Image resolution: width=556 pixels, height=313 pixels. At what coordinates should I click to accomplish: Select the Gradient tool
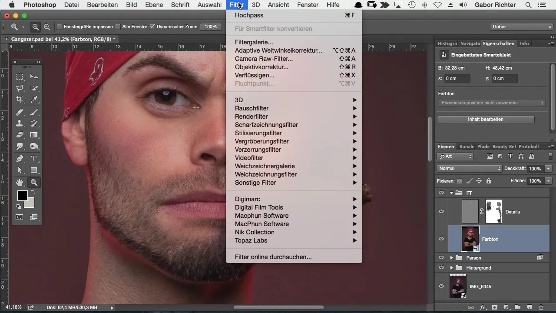click(34, 135)
